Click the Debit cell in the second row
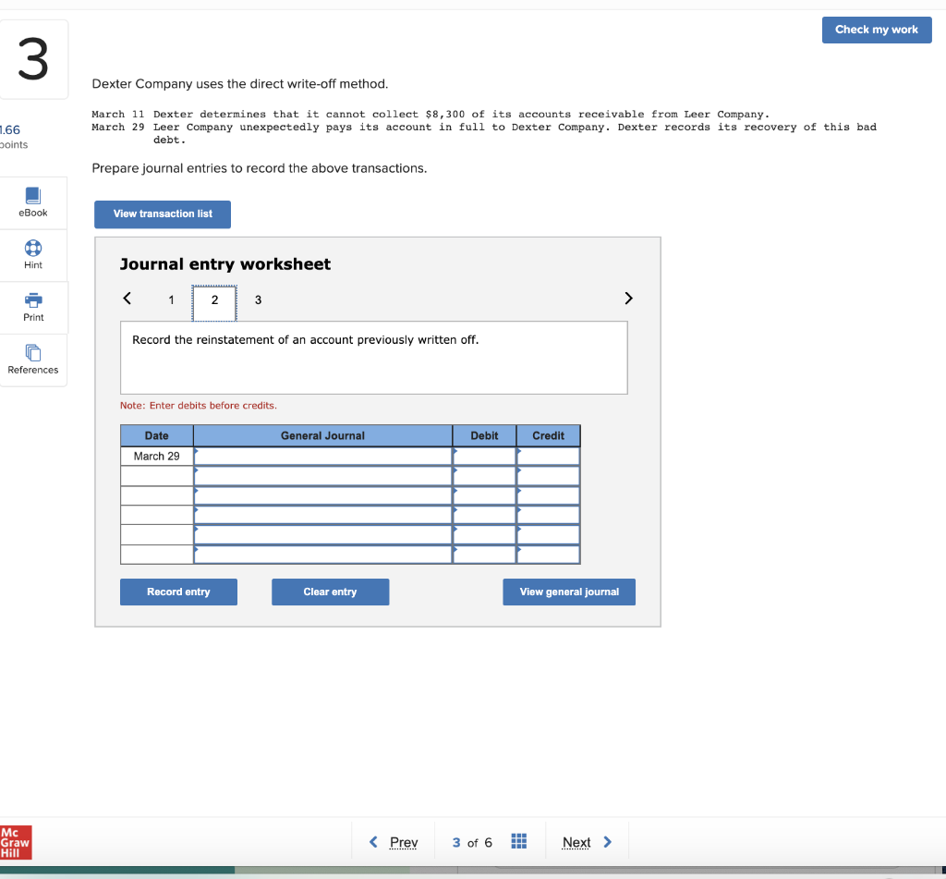 click(484, 476)
